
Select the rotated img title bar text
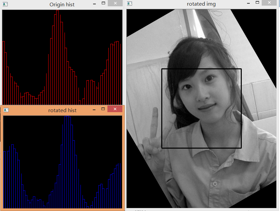pos(201,4)
